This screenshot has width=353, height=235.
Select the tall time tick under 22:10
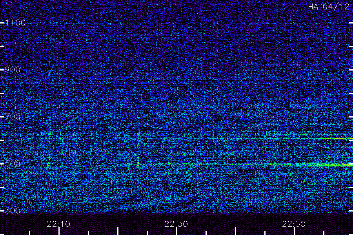click(x=59, y=231)
